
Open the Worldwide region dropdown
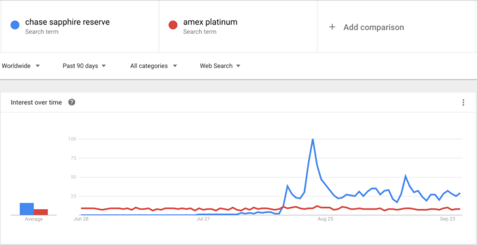[x=20, y=65]
